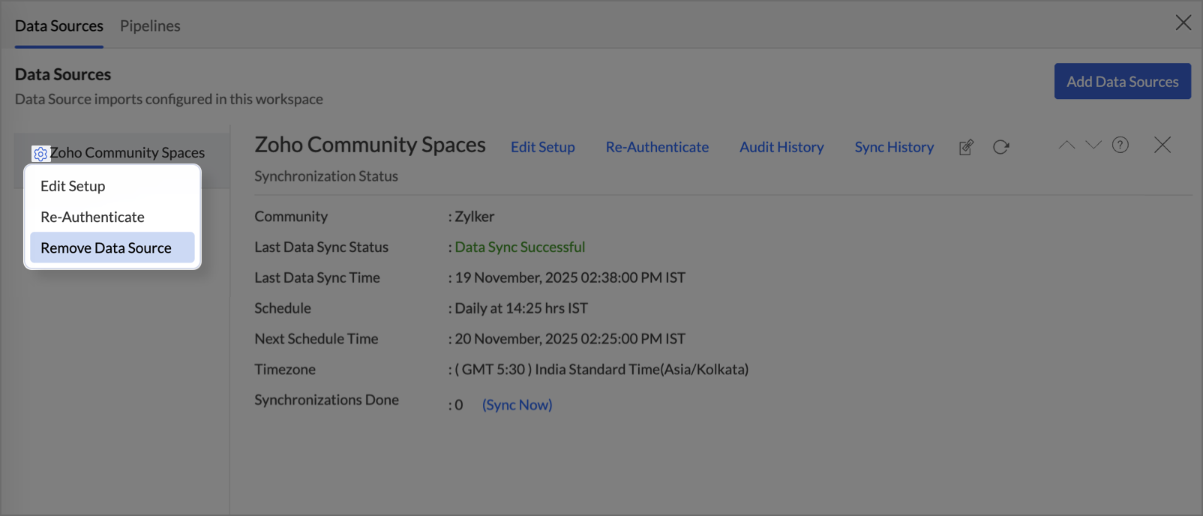Click the Re-Authenticate link in header

pos(657,147)
